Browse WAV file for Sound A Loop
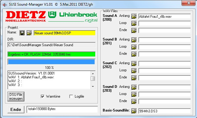 tap(134, 23)
